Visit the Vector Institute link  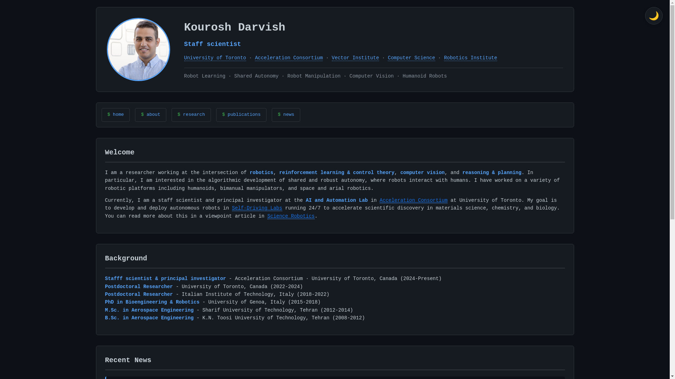tap(355, 58)
